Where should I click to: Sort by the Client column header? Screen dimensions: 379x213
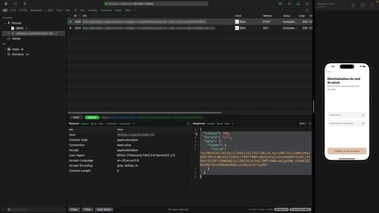click(238, 16)
